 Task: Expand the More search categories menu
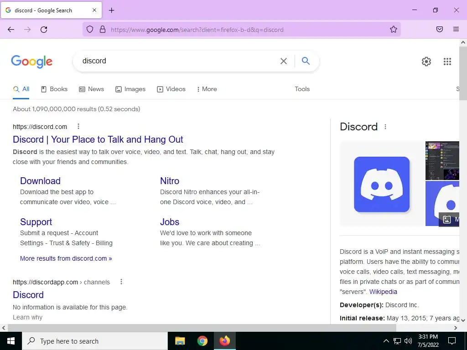(207, 89)
